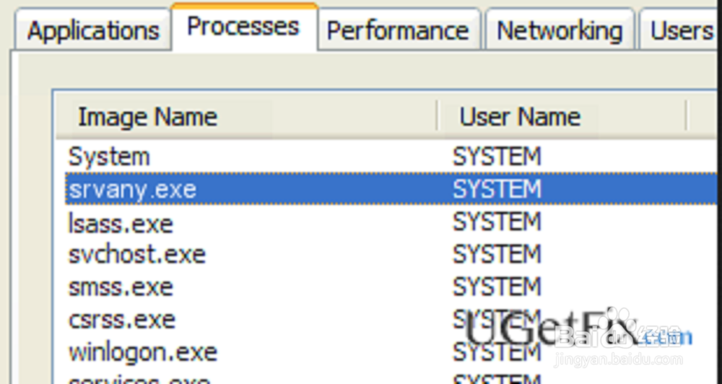Click SYSTEM user cell for srvany.exe
The height and width of the screenshot is (384, 722).
point(497,189)
